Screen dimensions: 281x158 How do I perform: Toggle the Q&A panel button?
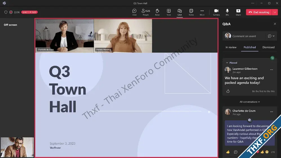179,12
